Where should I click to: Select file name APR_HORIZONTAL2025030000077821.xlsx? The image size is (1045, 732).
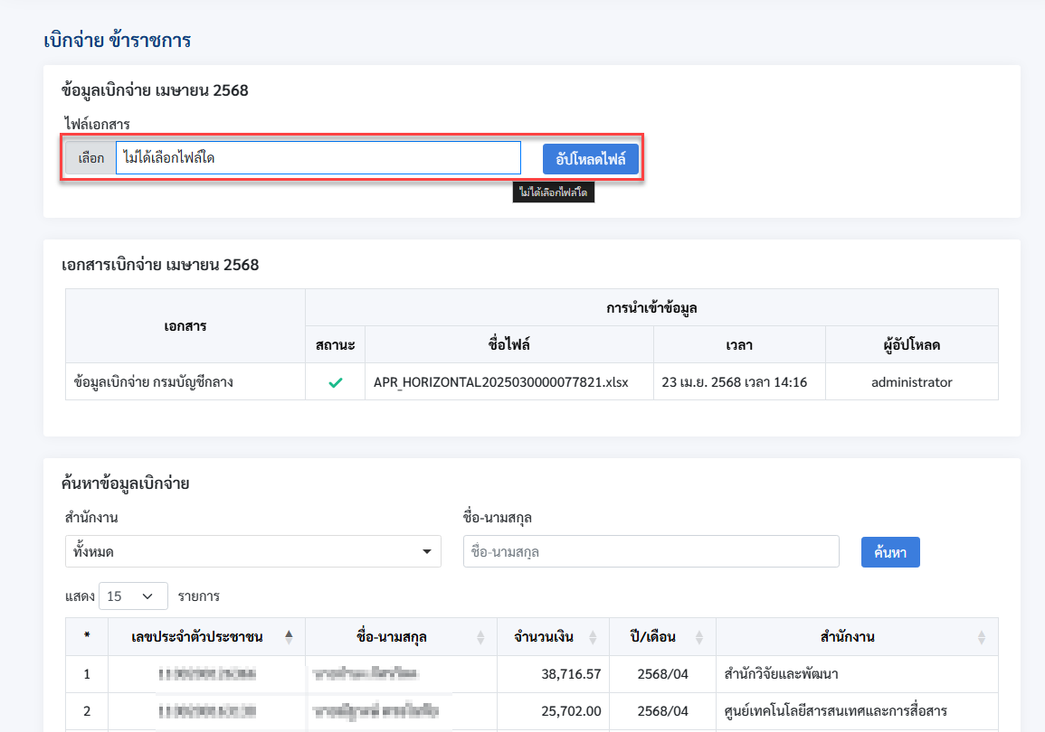pyautogui.click(x=500, y=382)
